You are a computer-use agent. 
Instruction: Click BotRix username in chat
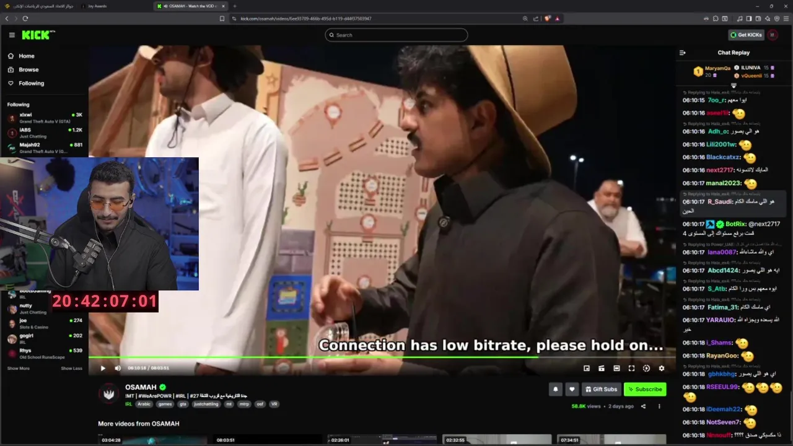coord(735,224)
